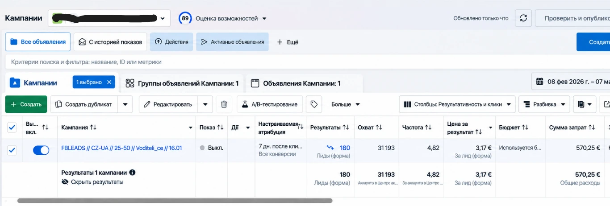Click Создать дубликат button
This screenshot has width=610, height=206.
[84, 104]
